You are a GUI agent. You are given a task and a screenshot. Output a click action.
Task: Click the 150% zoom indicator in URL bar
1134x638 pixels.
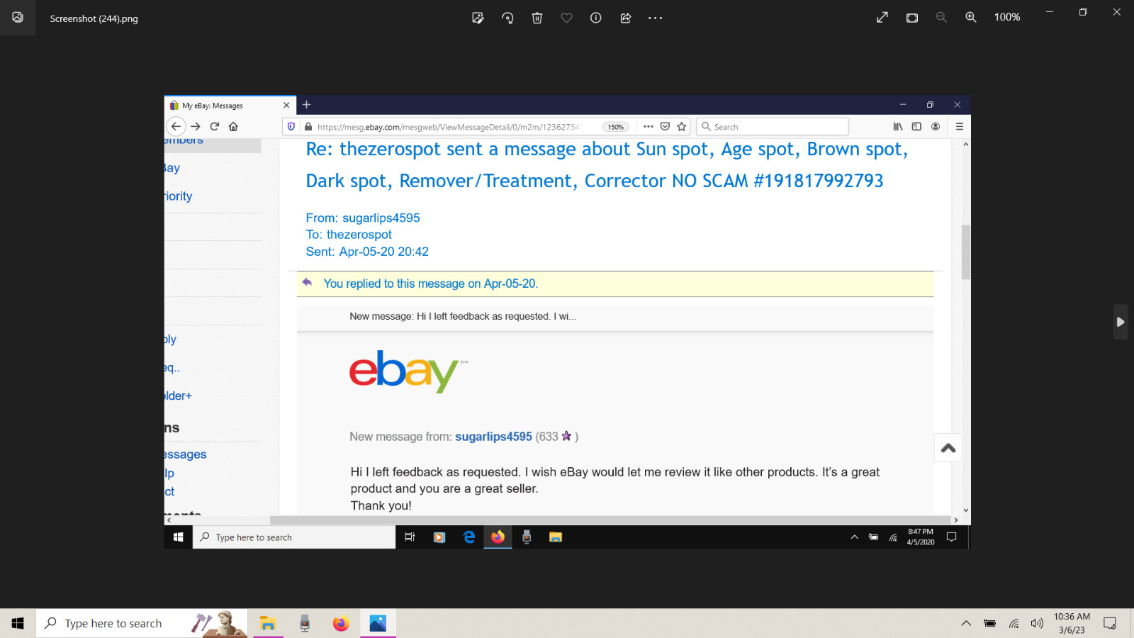tap(616, 127)
